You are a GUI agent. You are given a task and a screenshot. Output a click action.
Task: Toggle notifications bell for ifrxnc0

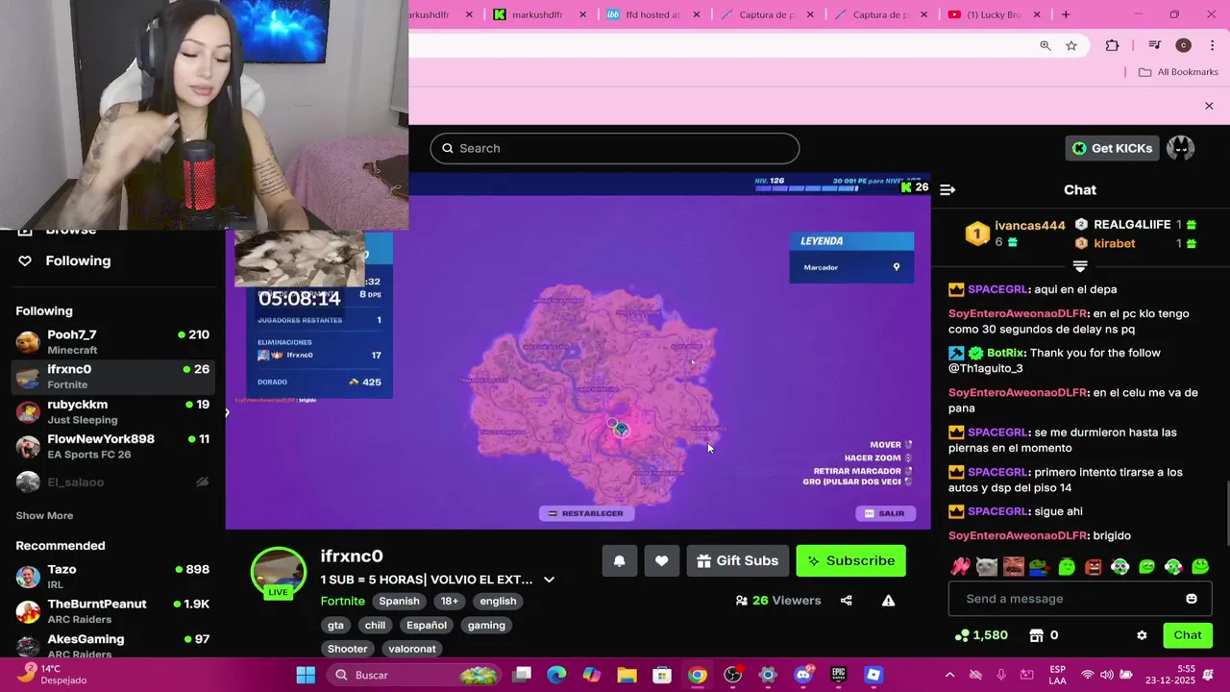pyautogui.click(x=620, y=561)
